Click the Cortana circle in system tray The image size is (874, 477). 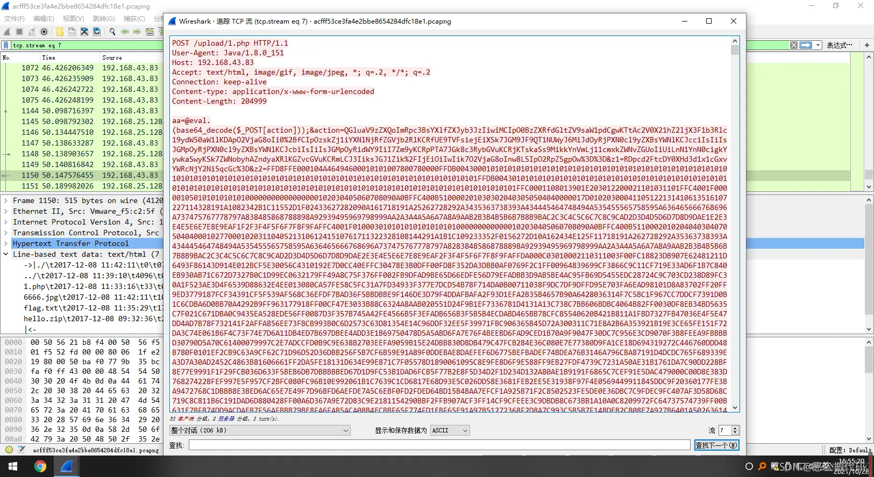(749, 466)
